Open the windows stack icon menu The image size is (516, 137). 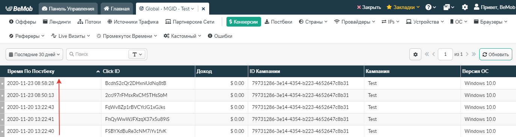click(448, 7)
